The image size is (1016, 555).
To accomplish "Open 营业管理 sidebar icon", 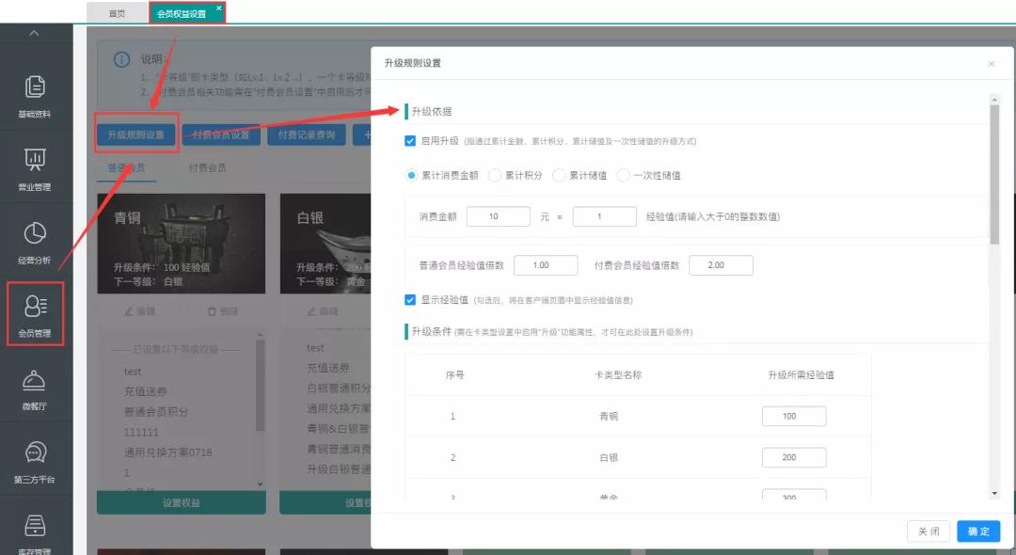I will 35,167.
